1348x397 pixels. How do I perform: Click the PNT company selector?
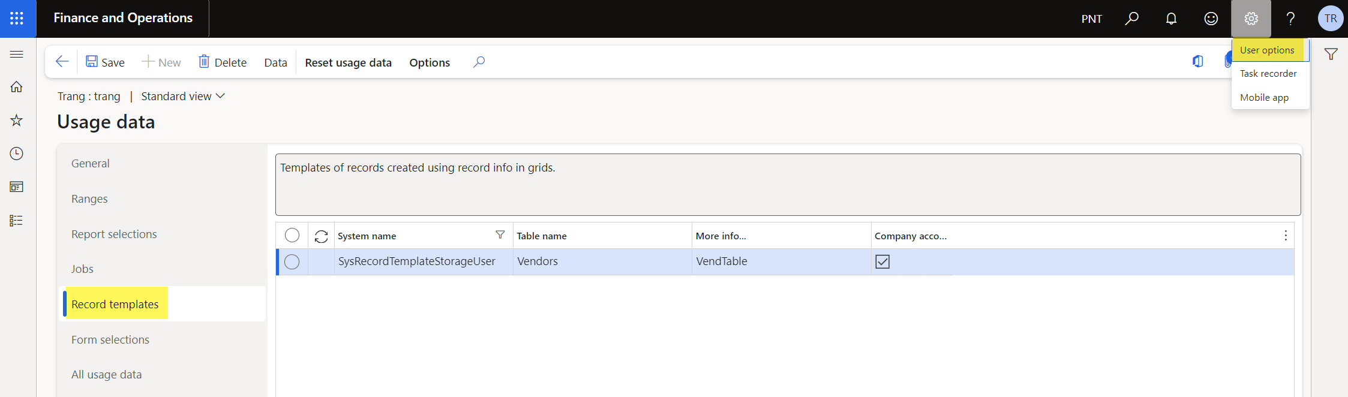click(x=1091, y=19)
